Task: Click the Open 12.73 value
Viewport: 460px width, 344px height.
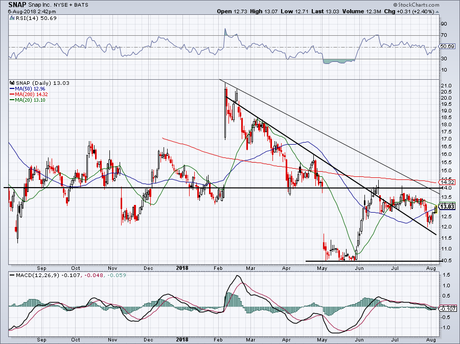Action: 233,11
